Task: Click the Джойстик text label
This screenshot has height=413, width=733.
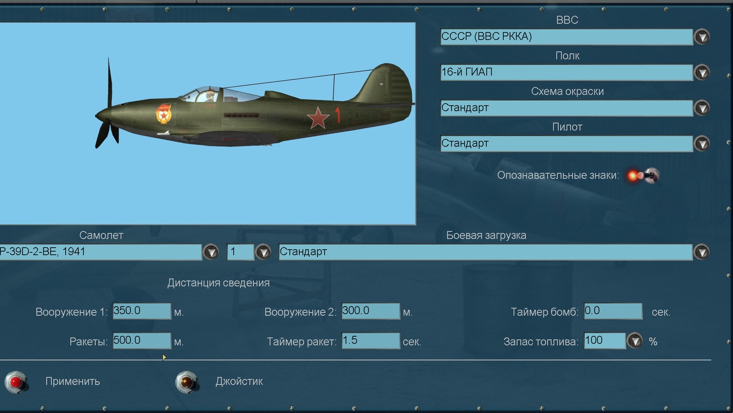Action: [x=239, y=381]
